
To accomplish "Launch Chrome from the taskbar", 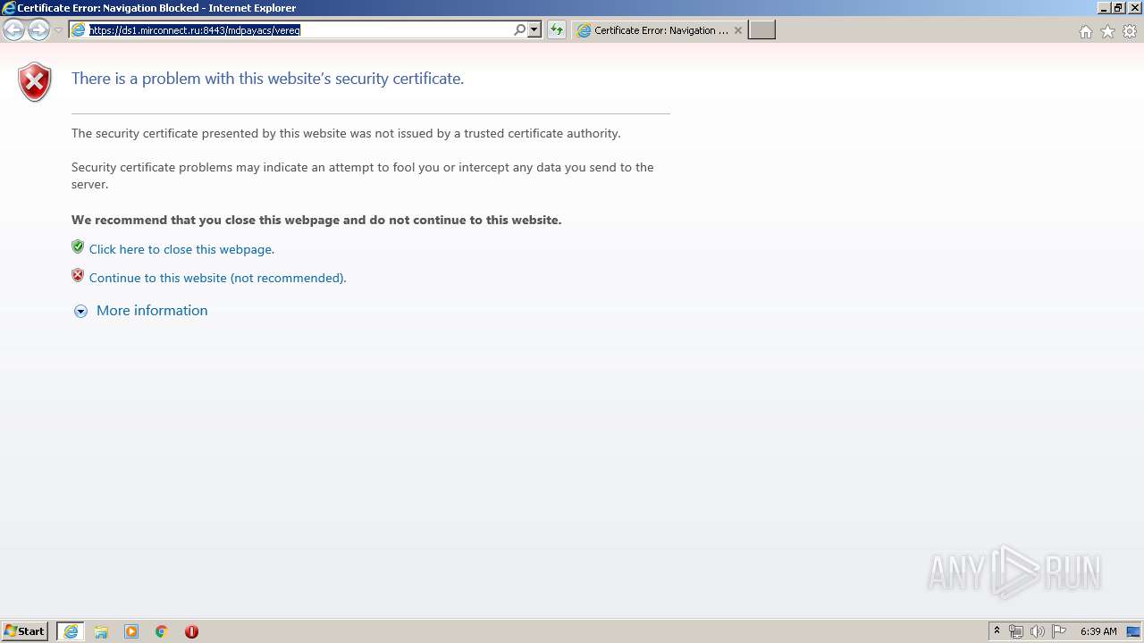I will (x=162, y=631).
